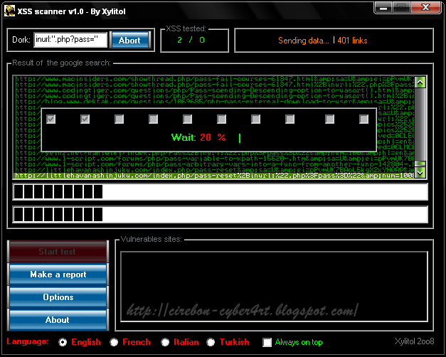The width and height of the screenshot is (446, 357).
Task: Click the results list scroll up arrow
Action: coord(420,82)
